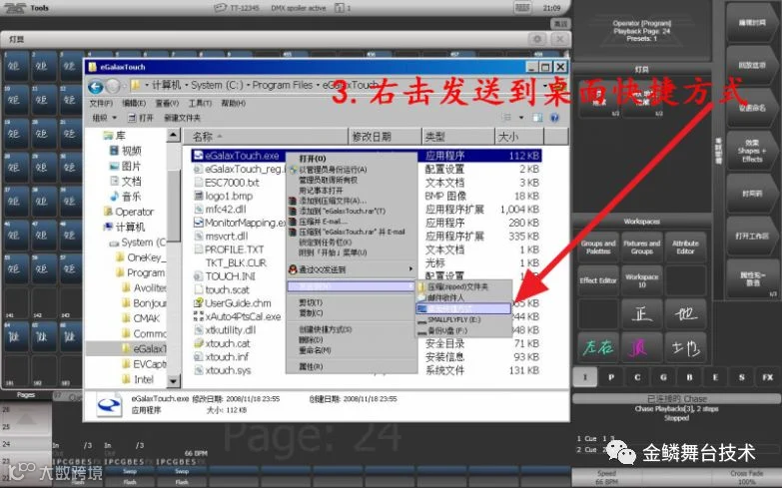The height and width of the screenshot is (488, 782).
Task: Click the 名称 column sort arrow
Action: click(x=220, y=136)
